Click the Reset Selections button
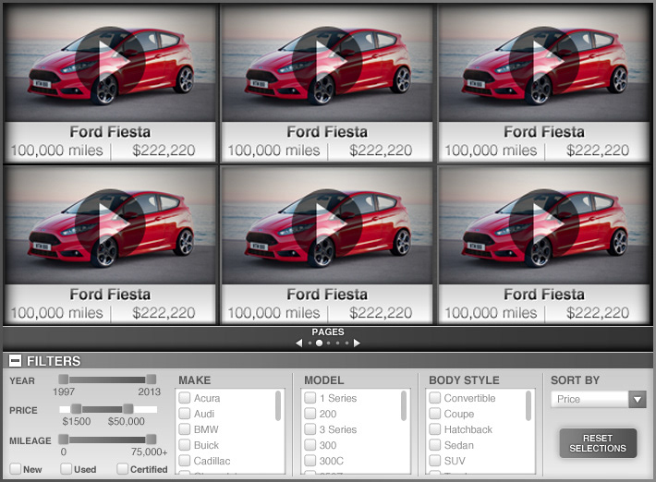Screen dimensions: 656x482 coord(598,443)
